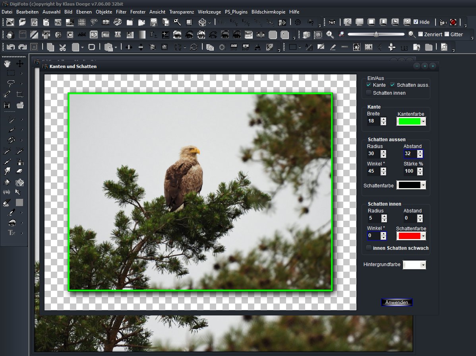Viewport: 476px width, 356px height.
Task: Enable the Schatten innen checkbox
Action: [x=369, y=93]
